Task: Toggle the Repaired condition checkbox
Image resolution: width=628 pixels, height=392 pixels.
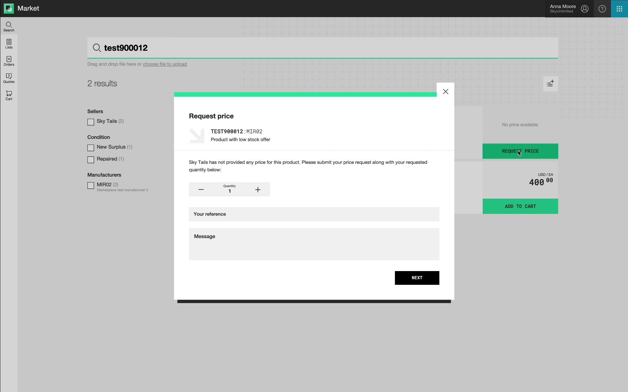Action: 91,159
